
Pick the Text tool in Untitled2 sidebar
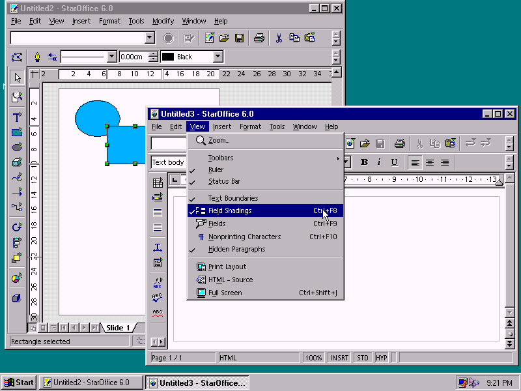pyautogui.click(x=17, y=117)
